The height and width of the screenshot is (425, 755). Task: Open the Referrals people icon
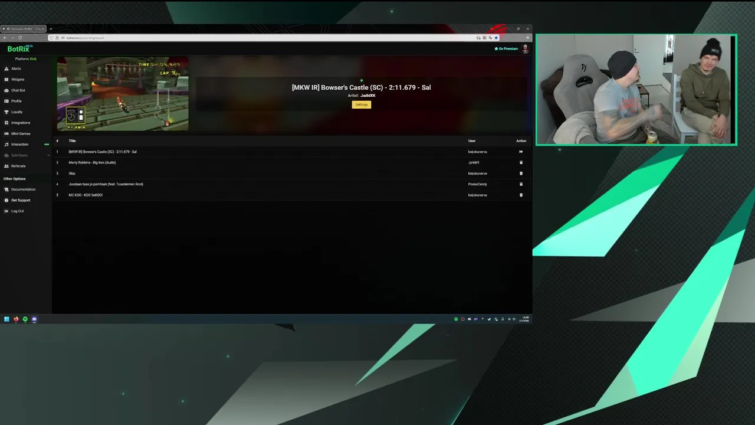[6, 166]
